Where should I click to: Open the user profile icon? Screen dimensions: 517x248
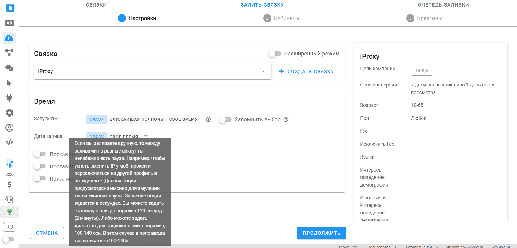pyautogui.click(x=10, y=128)
